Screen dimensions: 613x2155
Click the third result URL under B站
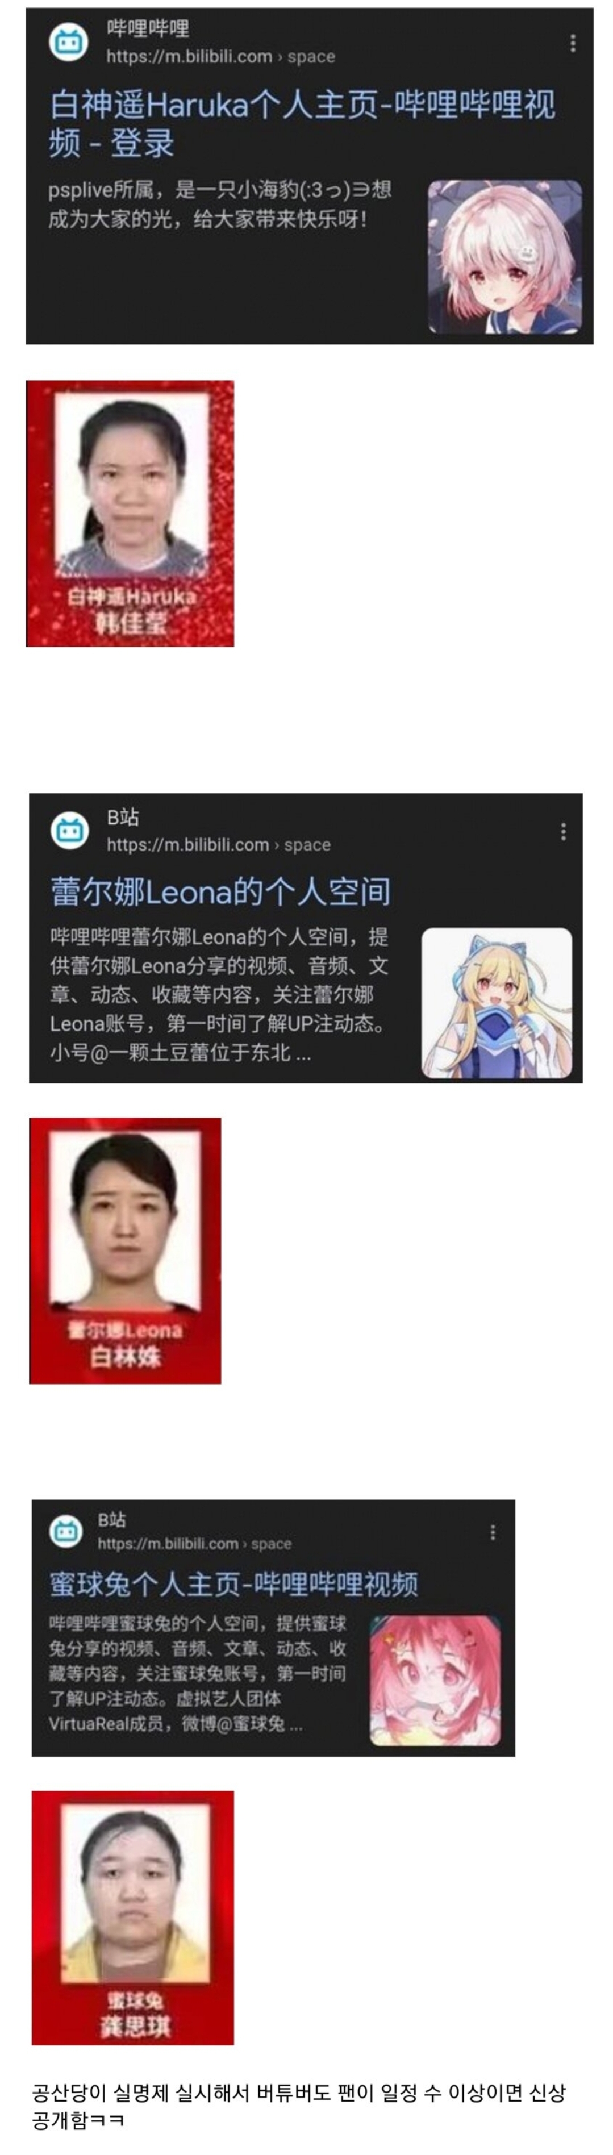click(195, 1544)
